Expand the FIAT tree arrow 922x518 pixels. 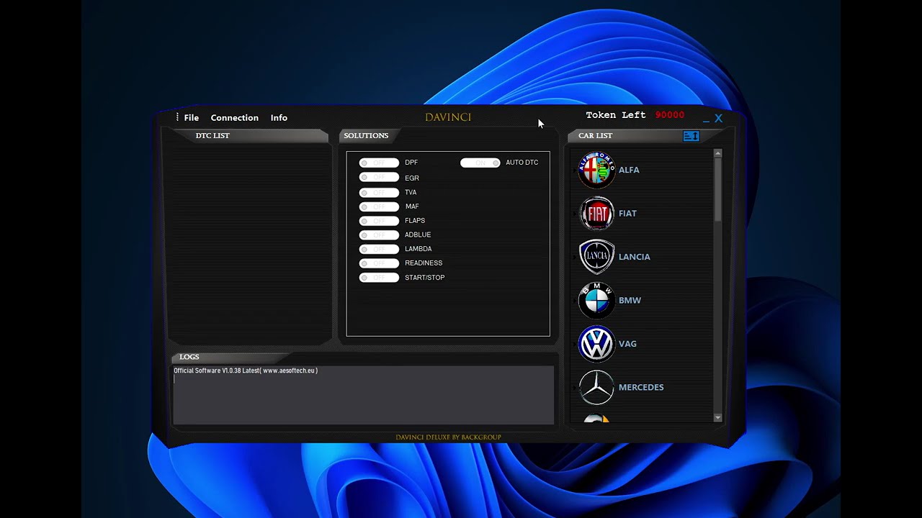(x=575, y=214)
